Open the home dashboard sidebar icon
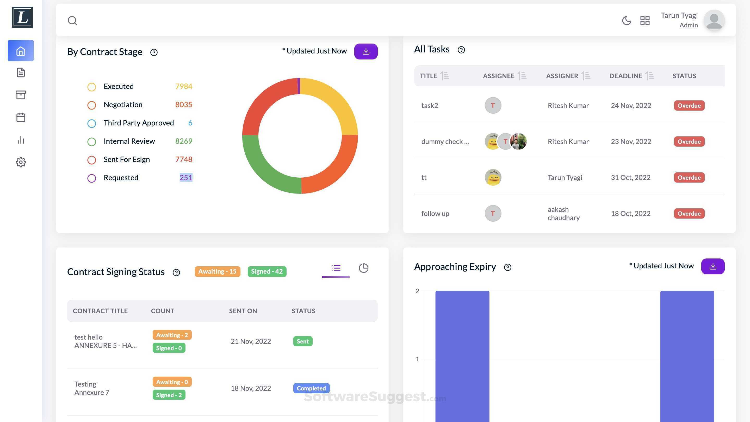This screenshot has width=750, height=422. point(21,51)
